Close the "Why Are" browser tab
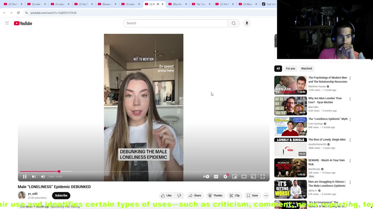This screenshot has width=373, height=209. click(186, 4)
